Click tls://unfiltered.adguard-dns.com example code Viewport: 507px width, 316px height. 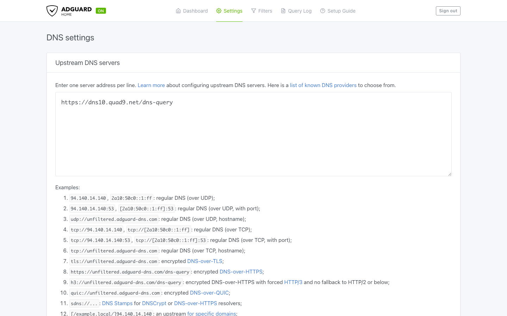114,261
